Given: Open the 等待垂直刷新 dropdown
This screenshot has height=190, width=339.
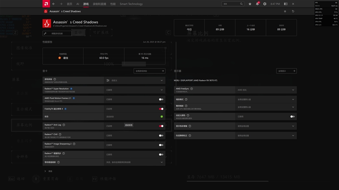Looking at the screenshot, I should (x=134, y=162).
